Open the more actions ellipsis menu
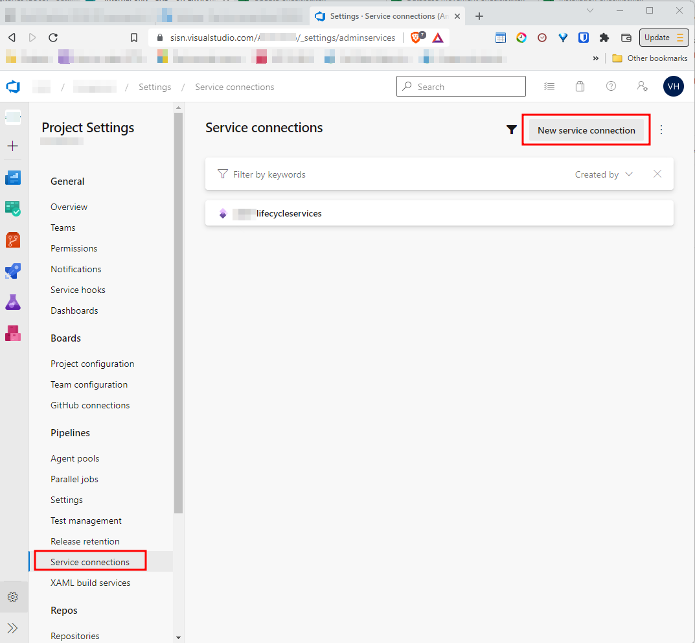This screenshot has height=643, width=695. 661,130
